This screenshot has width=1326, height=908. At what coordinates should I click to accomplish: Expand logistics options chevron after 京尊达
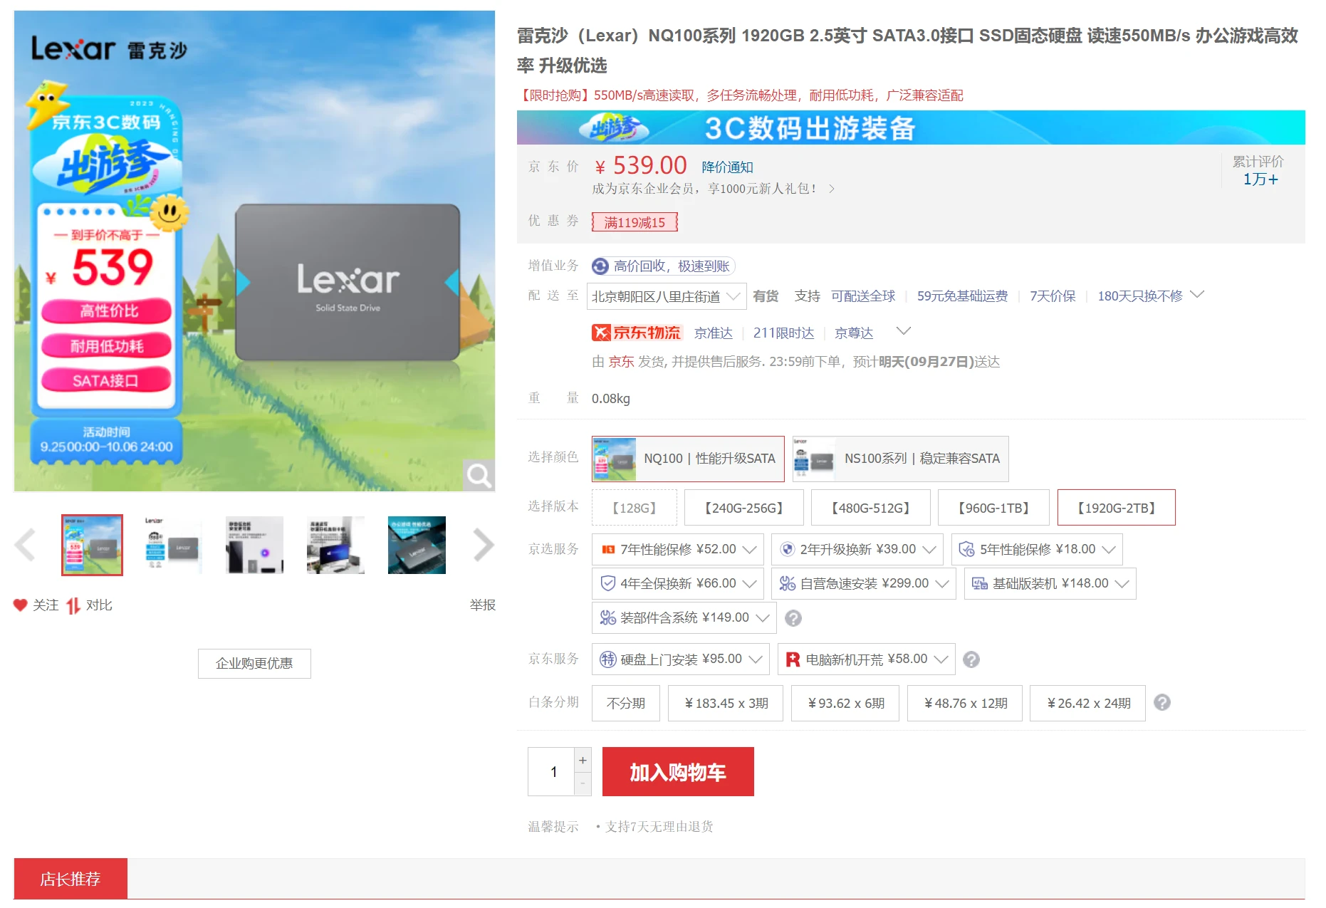[903, 331]
